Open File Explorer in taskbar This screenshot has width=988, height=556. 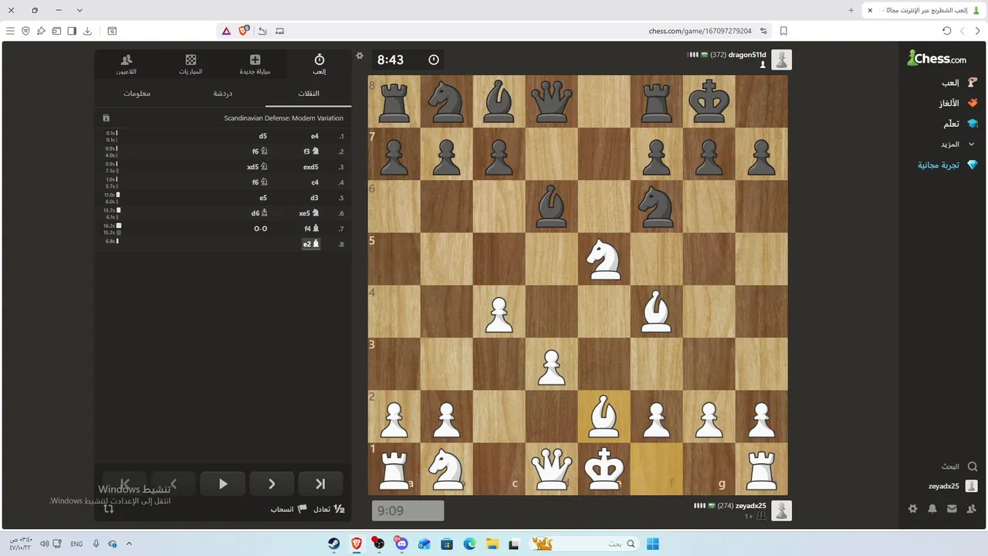coord(492,544)
